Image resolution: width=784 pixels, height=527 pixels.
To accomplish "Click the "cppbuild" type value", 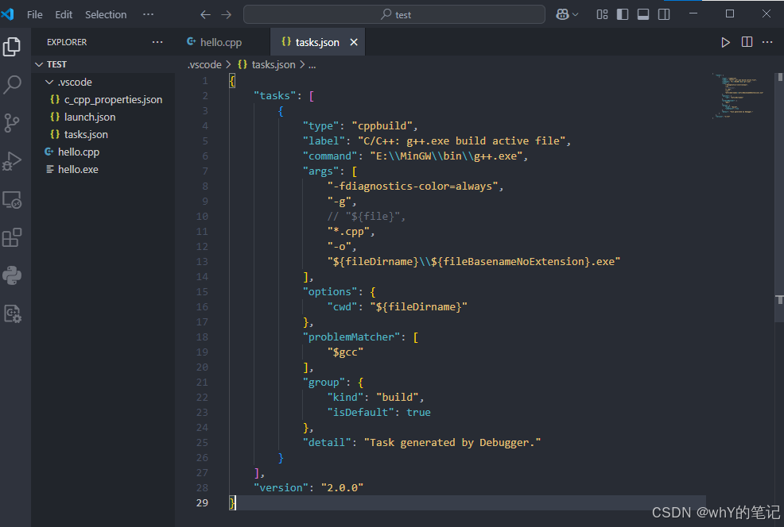I will tap(382, 125).
